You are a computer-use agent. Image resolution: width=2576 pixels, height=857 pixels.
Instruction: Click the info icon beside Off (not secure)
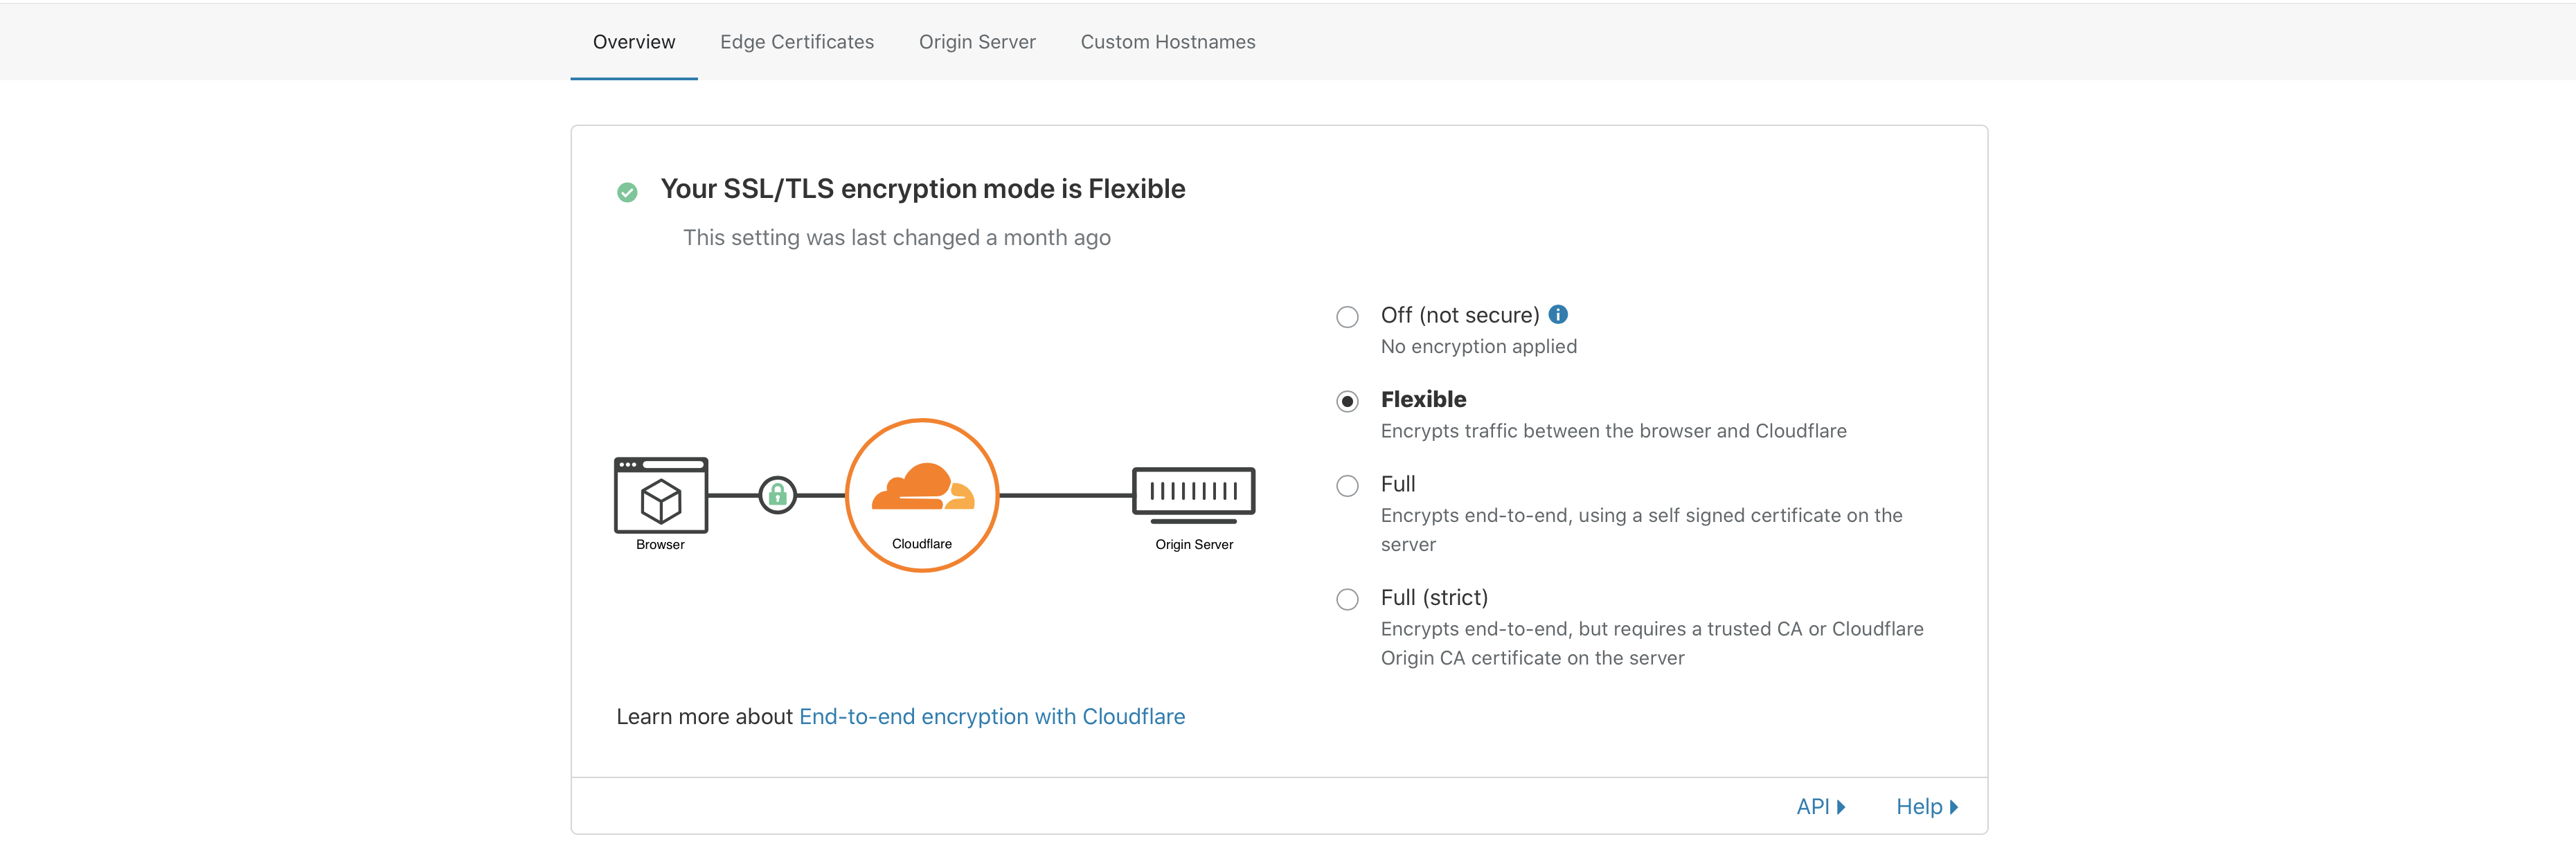[1558, 315]
